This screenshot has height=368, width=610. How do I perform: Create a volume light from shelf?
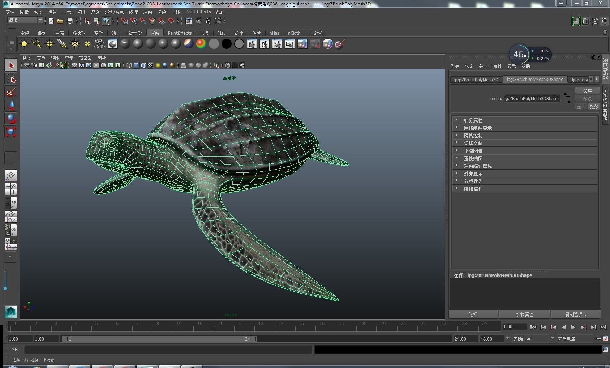pos(87,44)
